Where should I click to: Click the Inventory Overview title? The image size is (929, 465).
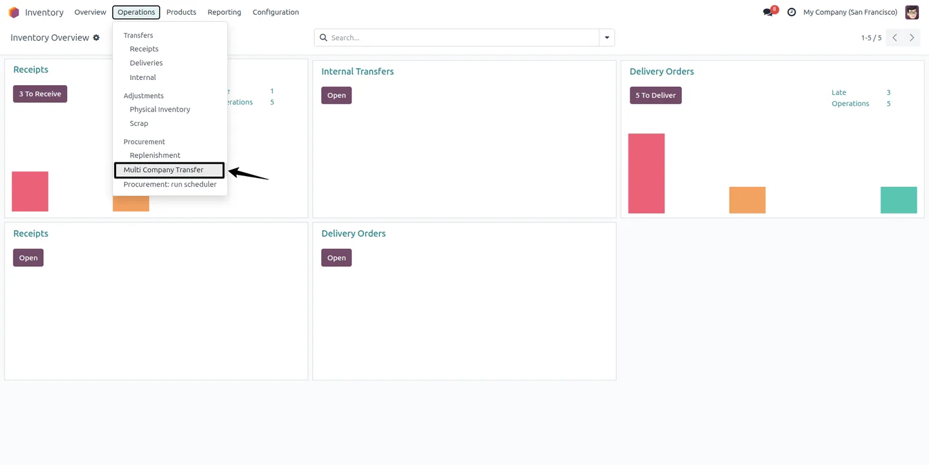50,38
